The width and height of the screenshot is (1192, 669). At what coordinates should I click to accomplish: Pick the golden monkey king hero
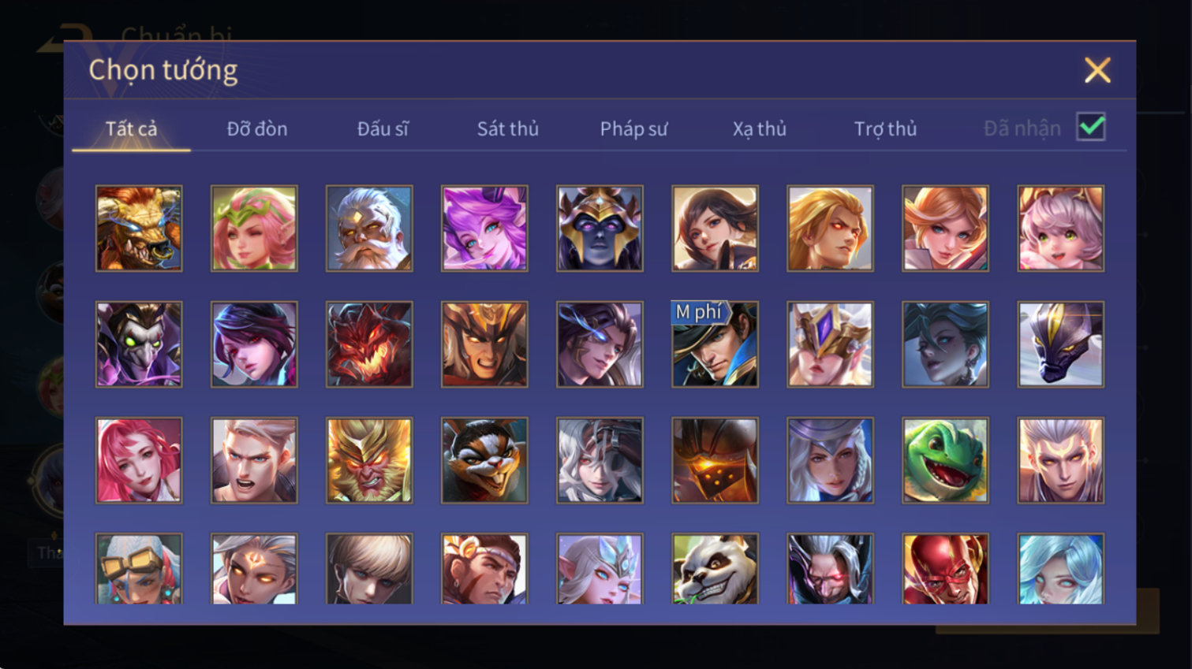(x=369, y=460)
